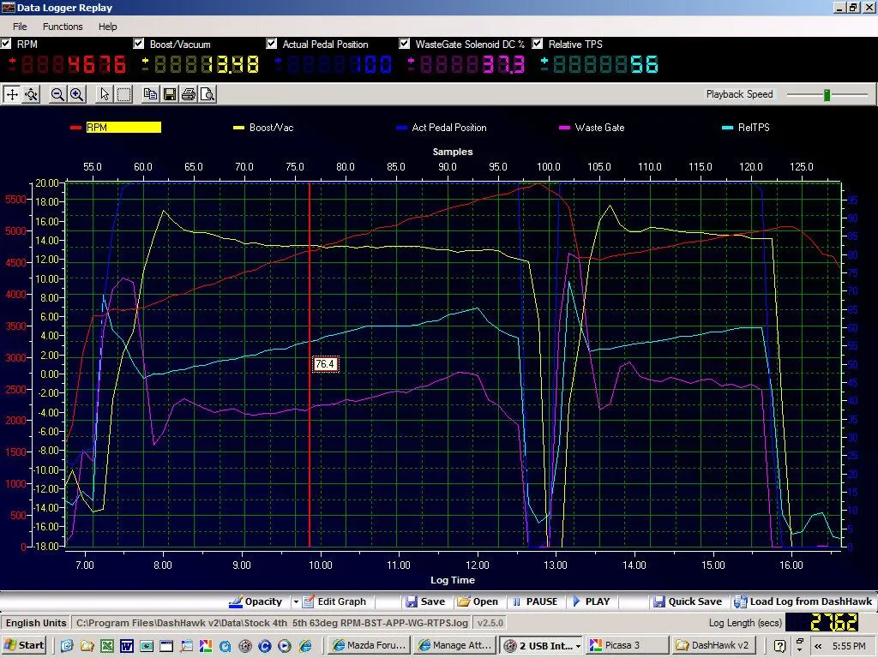Screen dimensions: 878x658
Task: Uncheck the RPM channel checkbox
Action: coord(7,44)
